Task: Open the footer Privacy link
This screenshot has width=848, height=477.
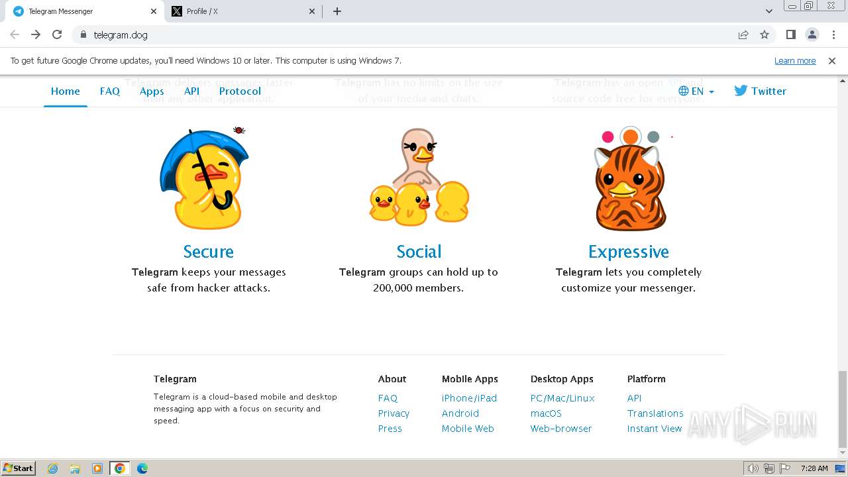Action: pos(394,413)
